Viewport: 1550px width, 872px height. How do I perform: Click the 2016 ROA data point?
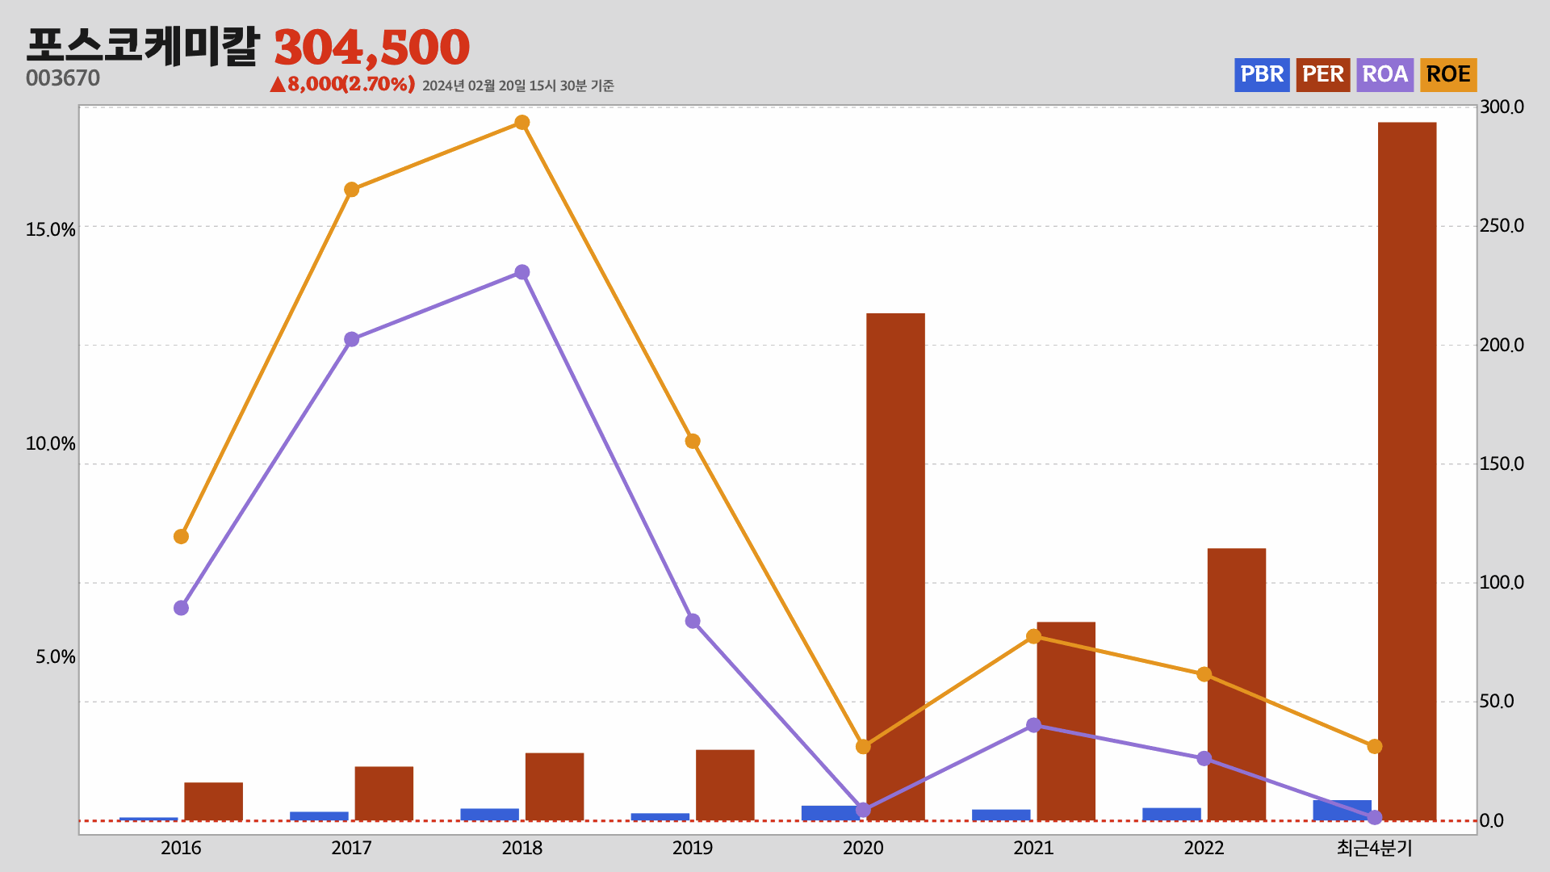point(181,608)
